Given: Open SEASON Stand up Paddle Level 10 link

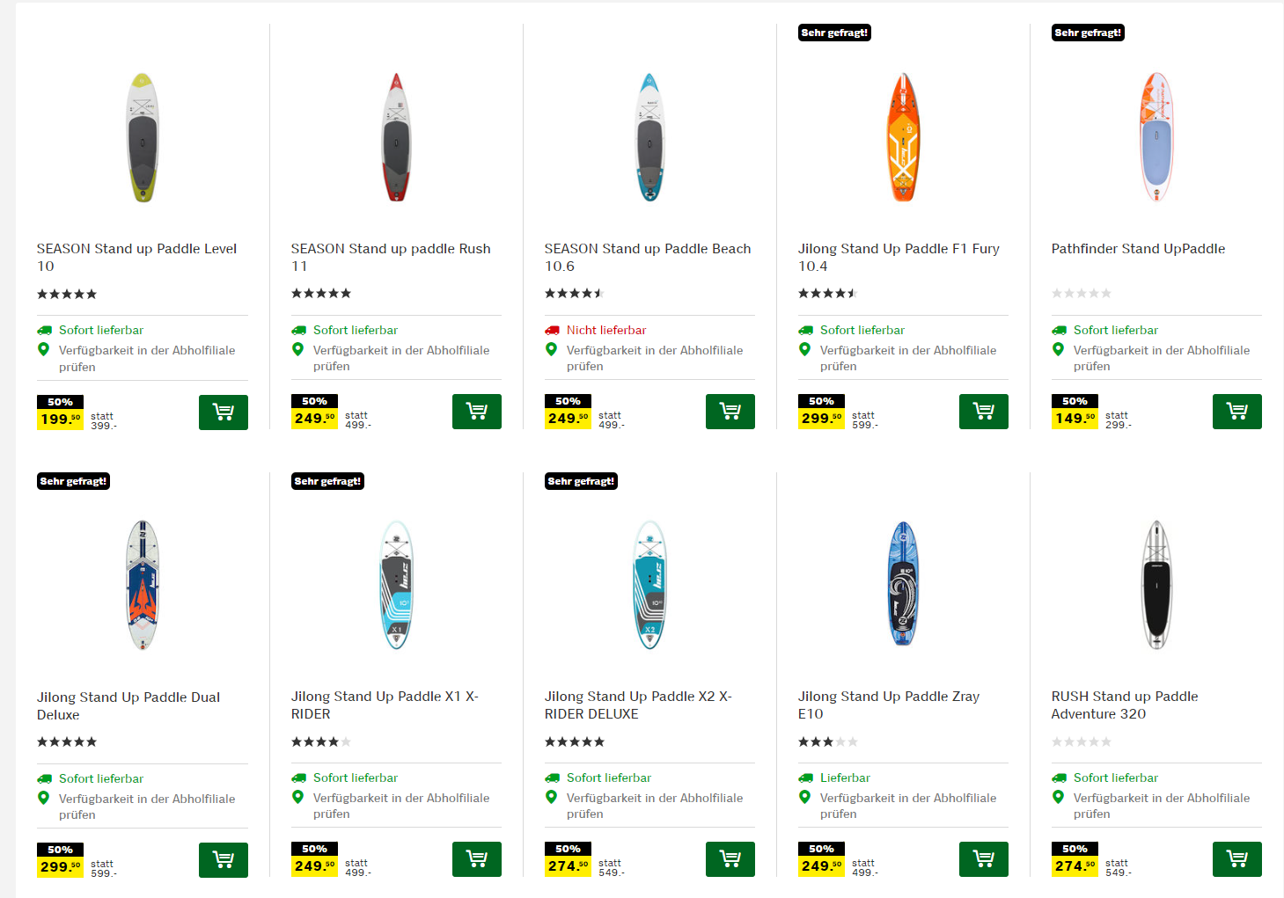Looking at the screenshot, I should [x=136, y=257].
